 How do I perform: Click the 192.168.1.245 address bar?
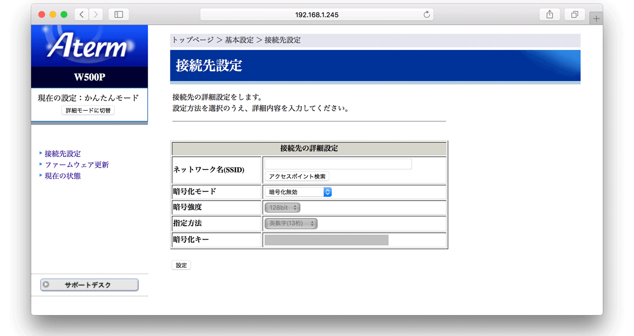point(317,15)
